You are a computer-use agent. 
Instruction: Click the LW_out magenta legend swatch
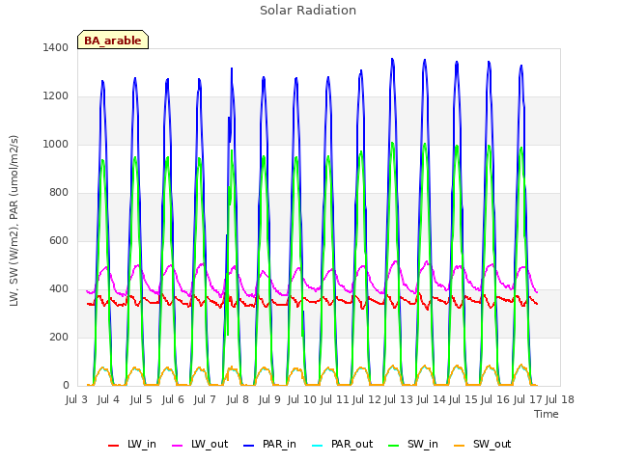(178, 446)
